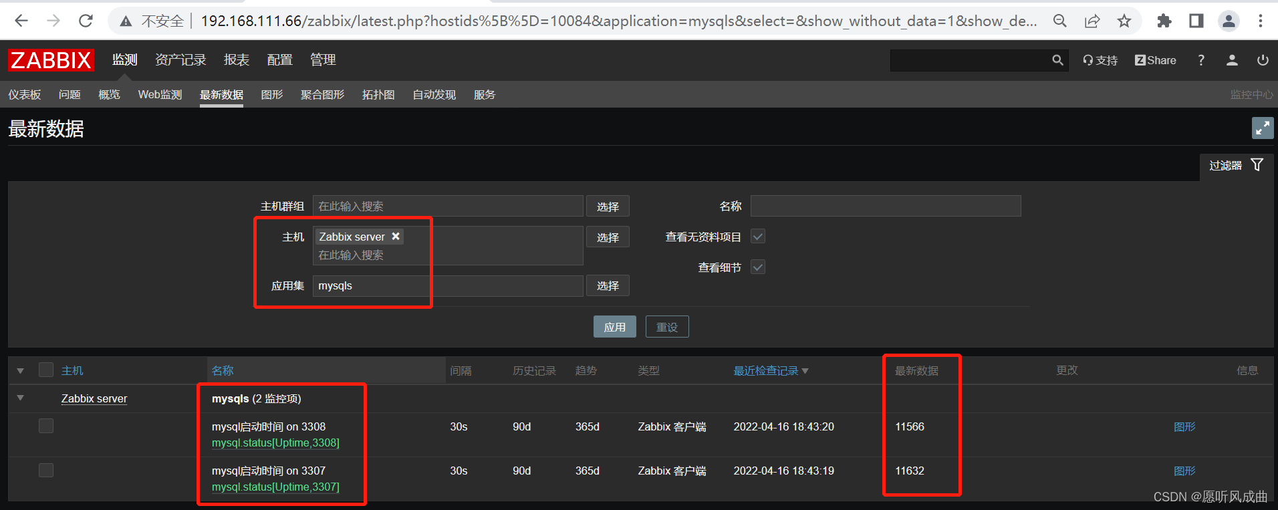Toggle the select-all checkbox in header
Viewport: 1278px width, 510px height.
pos(46,370)
